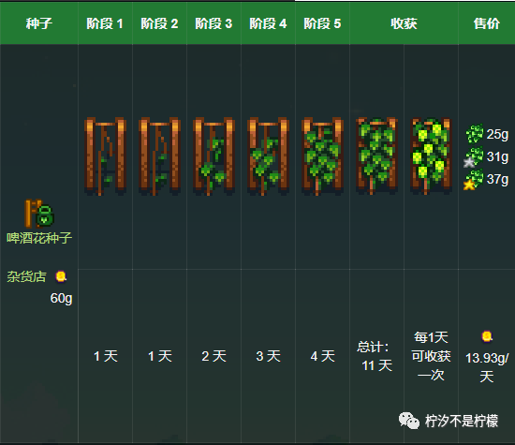Click the hops seed packet icon
Screen dimensions: 515x445
pos(39,214)
